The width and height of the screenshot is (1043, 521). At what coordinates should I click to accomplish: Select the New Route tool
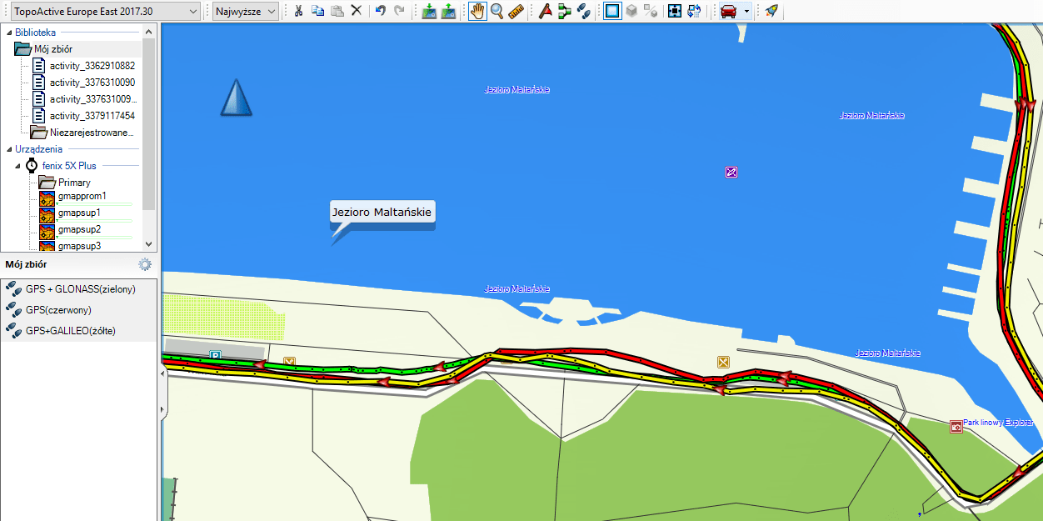pos(565,11)
